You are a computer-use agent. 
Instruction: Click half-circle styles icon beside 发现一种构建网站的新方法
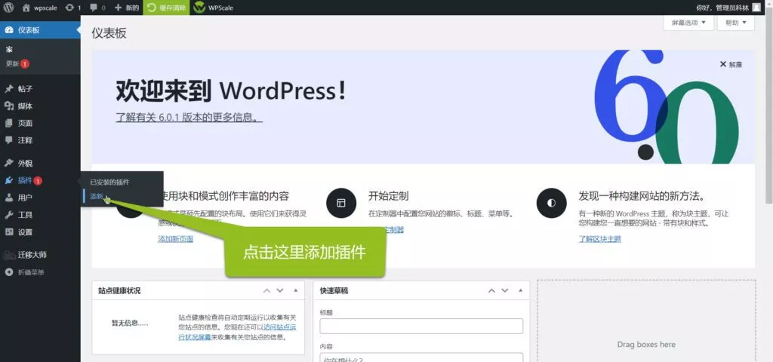tap(551, 203)
